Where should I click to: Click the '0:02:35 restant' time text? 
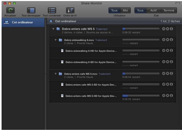(131, 99)
